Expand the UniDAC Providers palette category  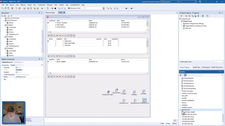(x=180, y=91)
